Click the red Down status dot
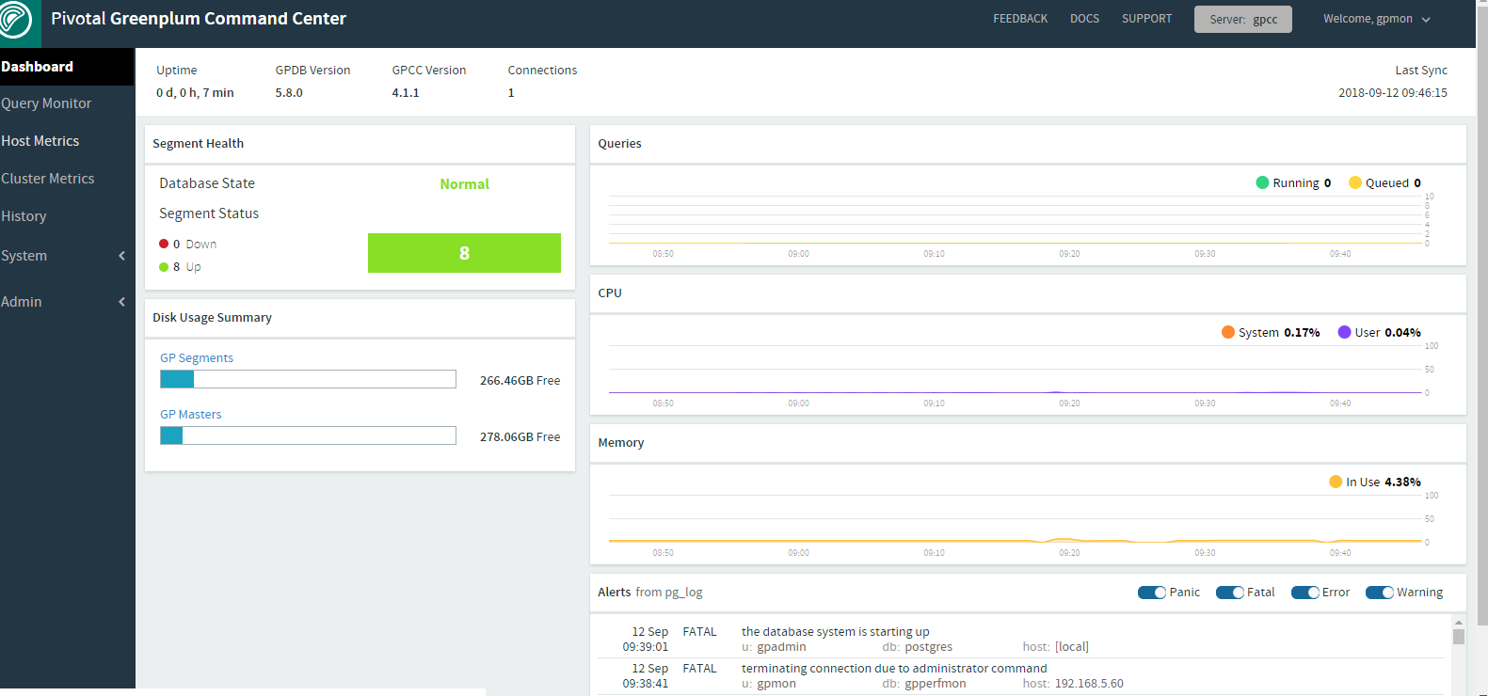The height and width of the screenshot is (696, 1488). point(164,244)
